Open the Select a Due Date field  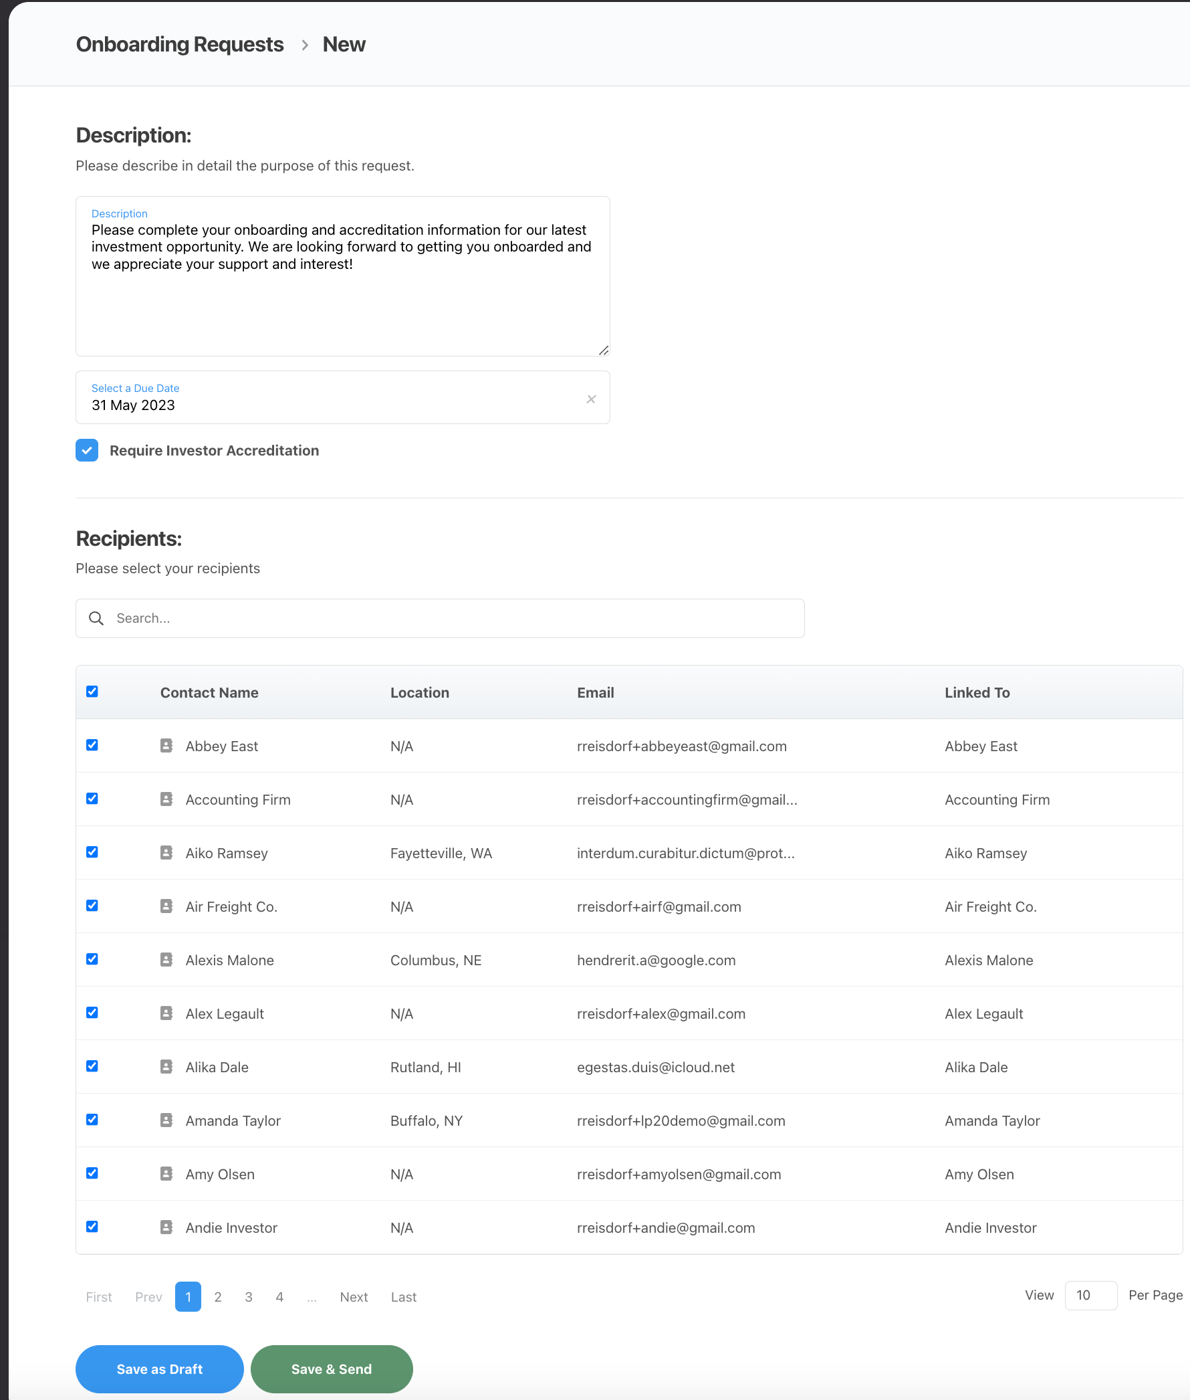(x=270, y=403)
